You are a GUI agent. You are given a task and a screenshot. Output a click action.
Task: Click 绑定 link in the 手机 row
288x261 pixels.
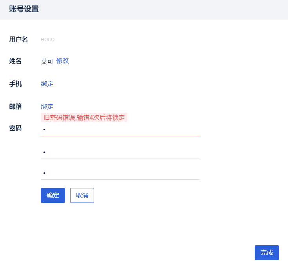click(47, 84)
